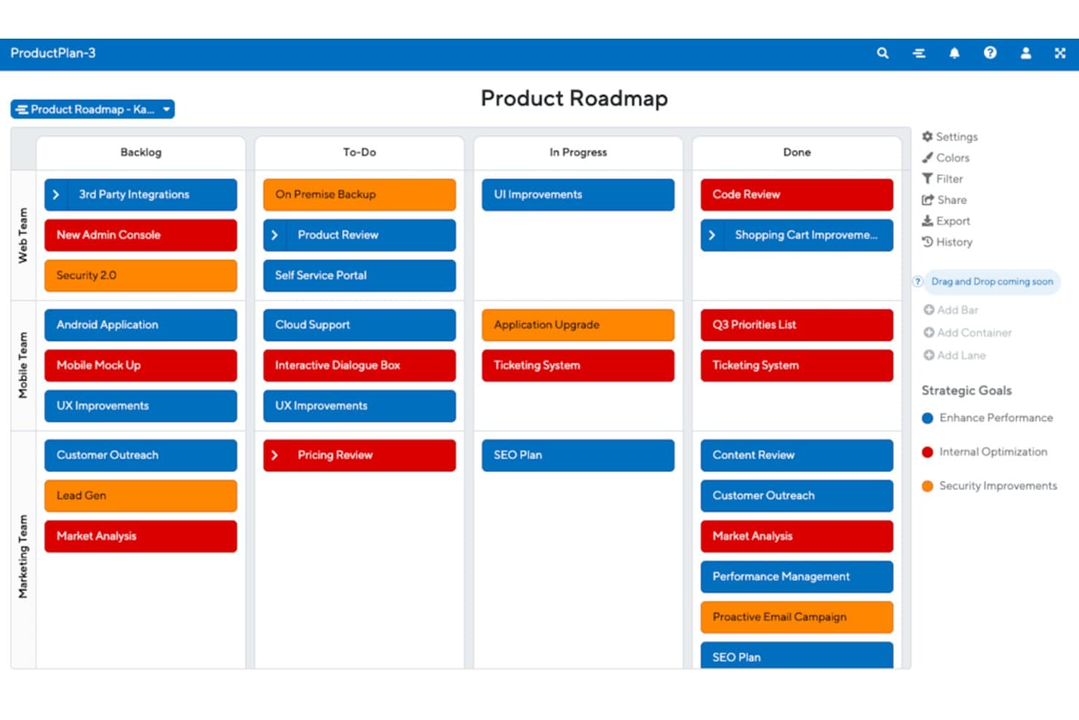Click the Filter funnel icon

pos(927,179)
